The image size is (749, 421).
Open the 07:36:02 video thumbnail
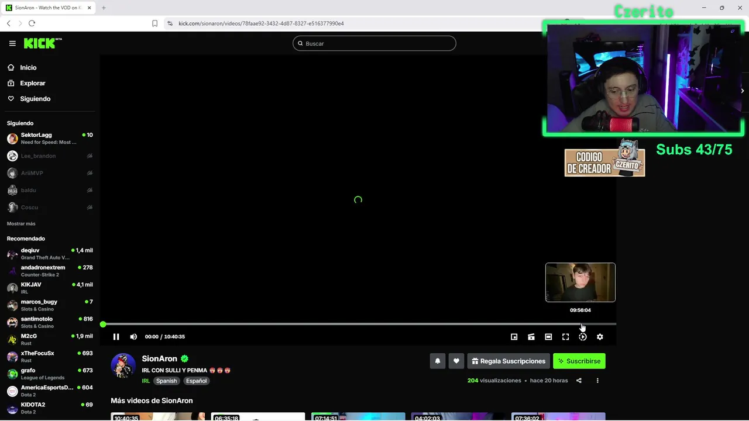[x=558, y=416]
